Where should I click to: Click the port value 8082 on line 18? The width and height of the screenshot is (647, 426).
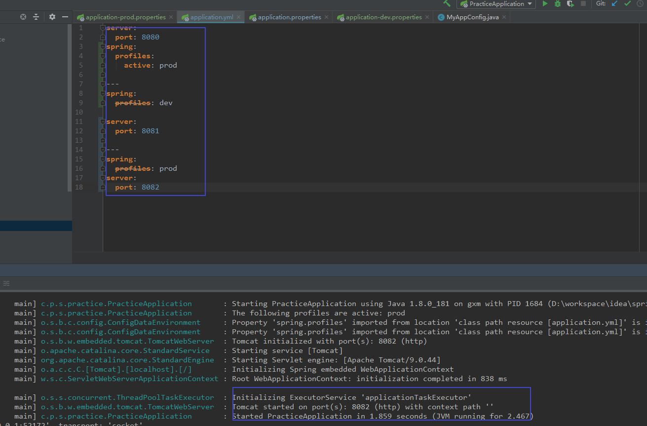[151, 187]
